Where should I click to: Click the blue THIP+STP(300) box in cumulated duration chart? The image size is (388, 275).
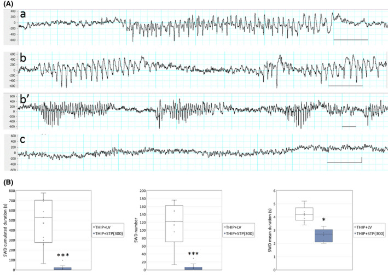coord(62,268)
